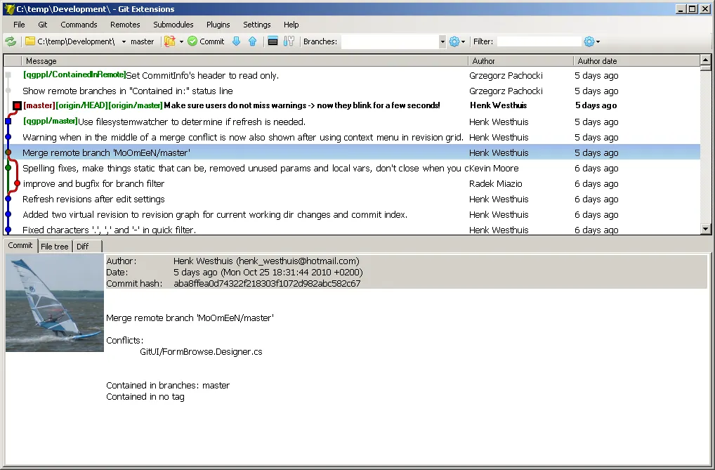Open the repository folder icon

pyautogui.click(x=30, y=41)
